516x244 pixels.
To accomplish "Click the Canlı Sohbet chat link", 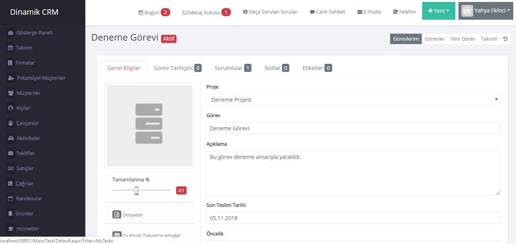I will tap(327, 12).
